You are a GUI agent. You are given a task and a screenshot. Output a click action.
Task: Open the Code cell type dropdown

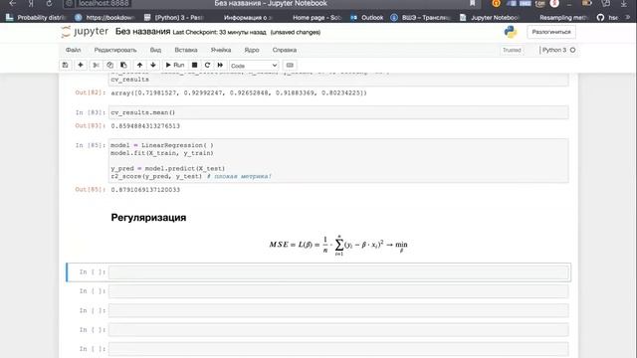(254, 66)
